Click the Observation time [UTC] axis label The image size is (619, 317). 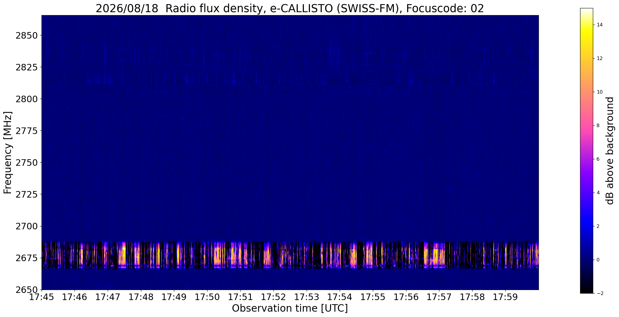pos(290,308)
